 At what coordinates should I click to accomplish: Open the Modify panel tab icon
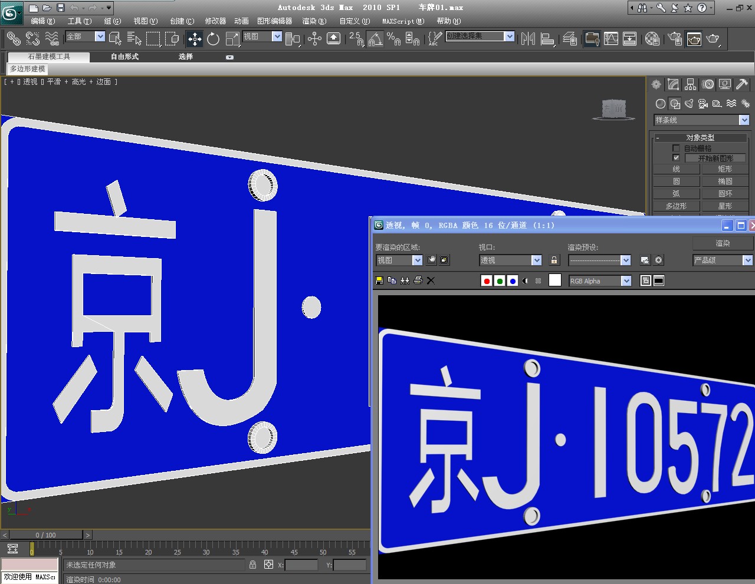click(673, 84)
